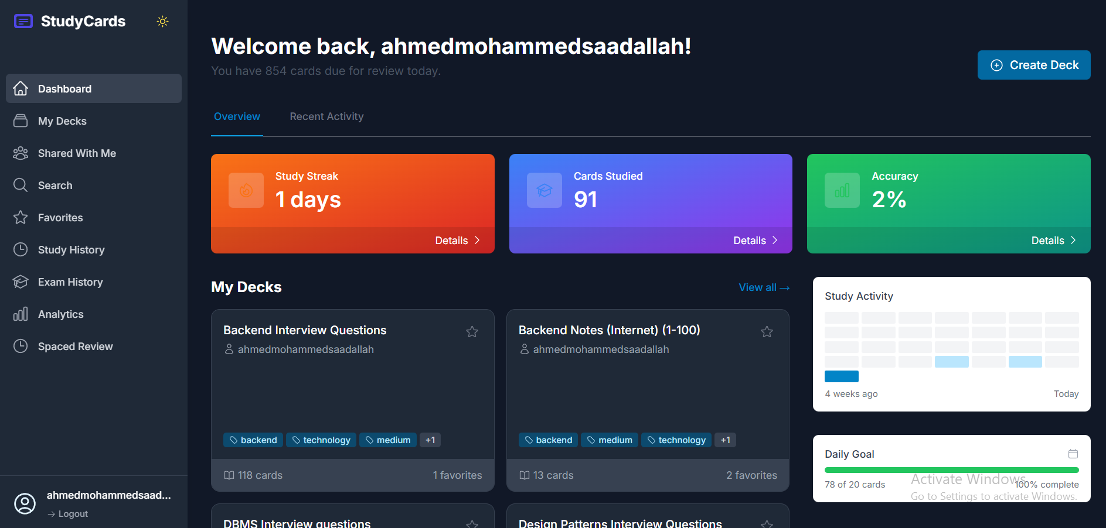
Task: Select the Overview tab
Action: click(x=237, y=116)
